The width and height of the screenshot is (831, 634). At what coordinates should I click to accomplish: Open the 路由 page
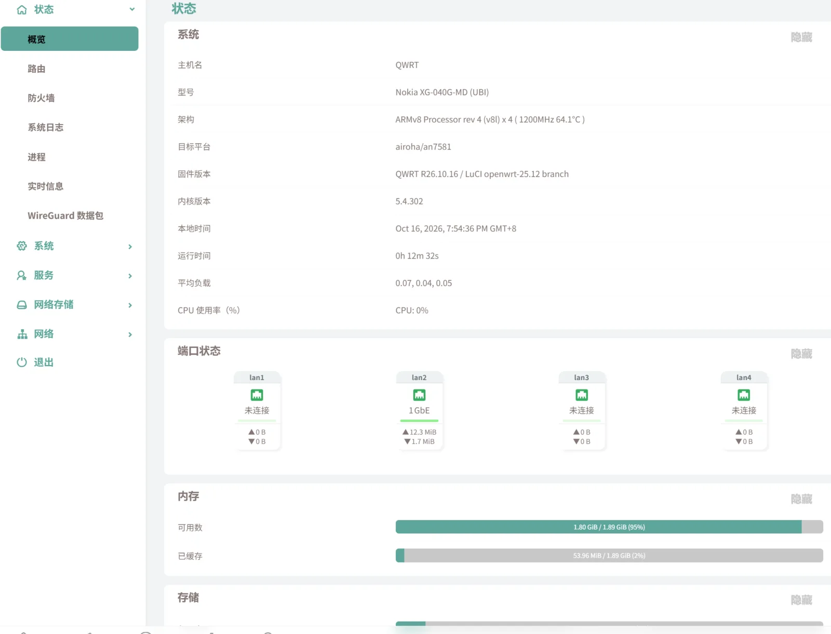click(x=36, y=69)
